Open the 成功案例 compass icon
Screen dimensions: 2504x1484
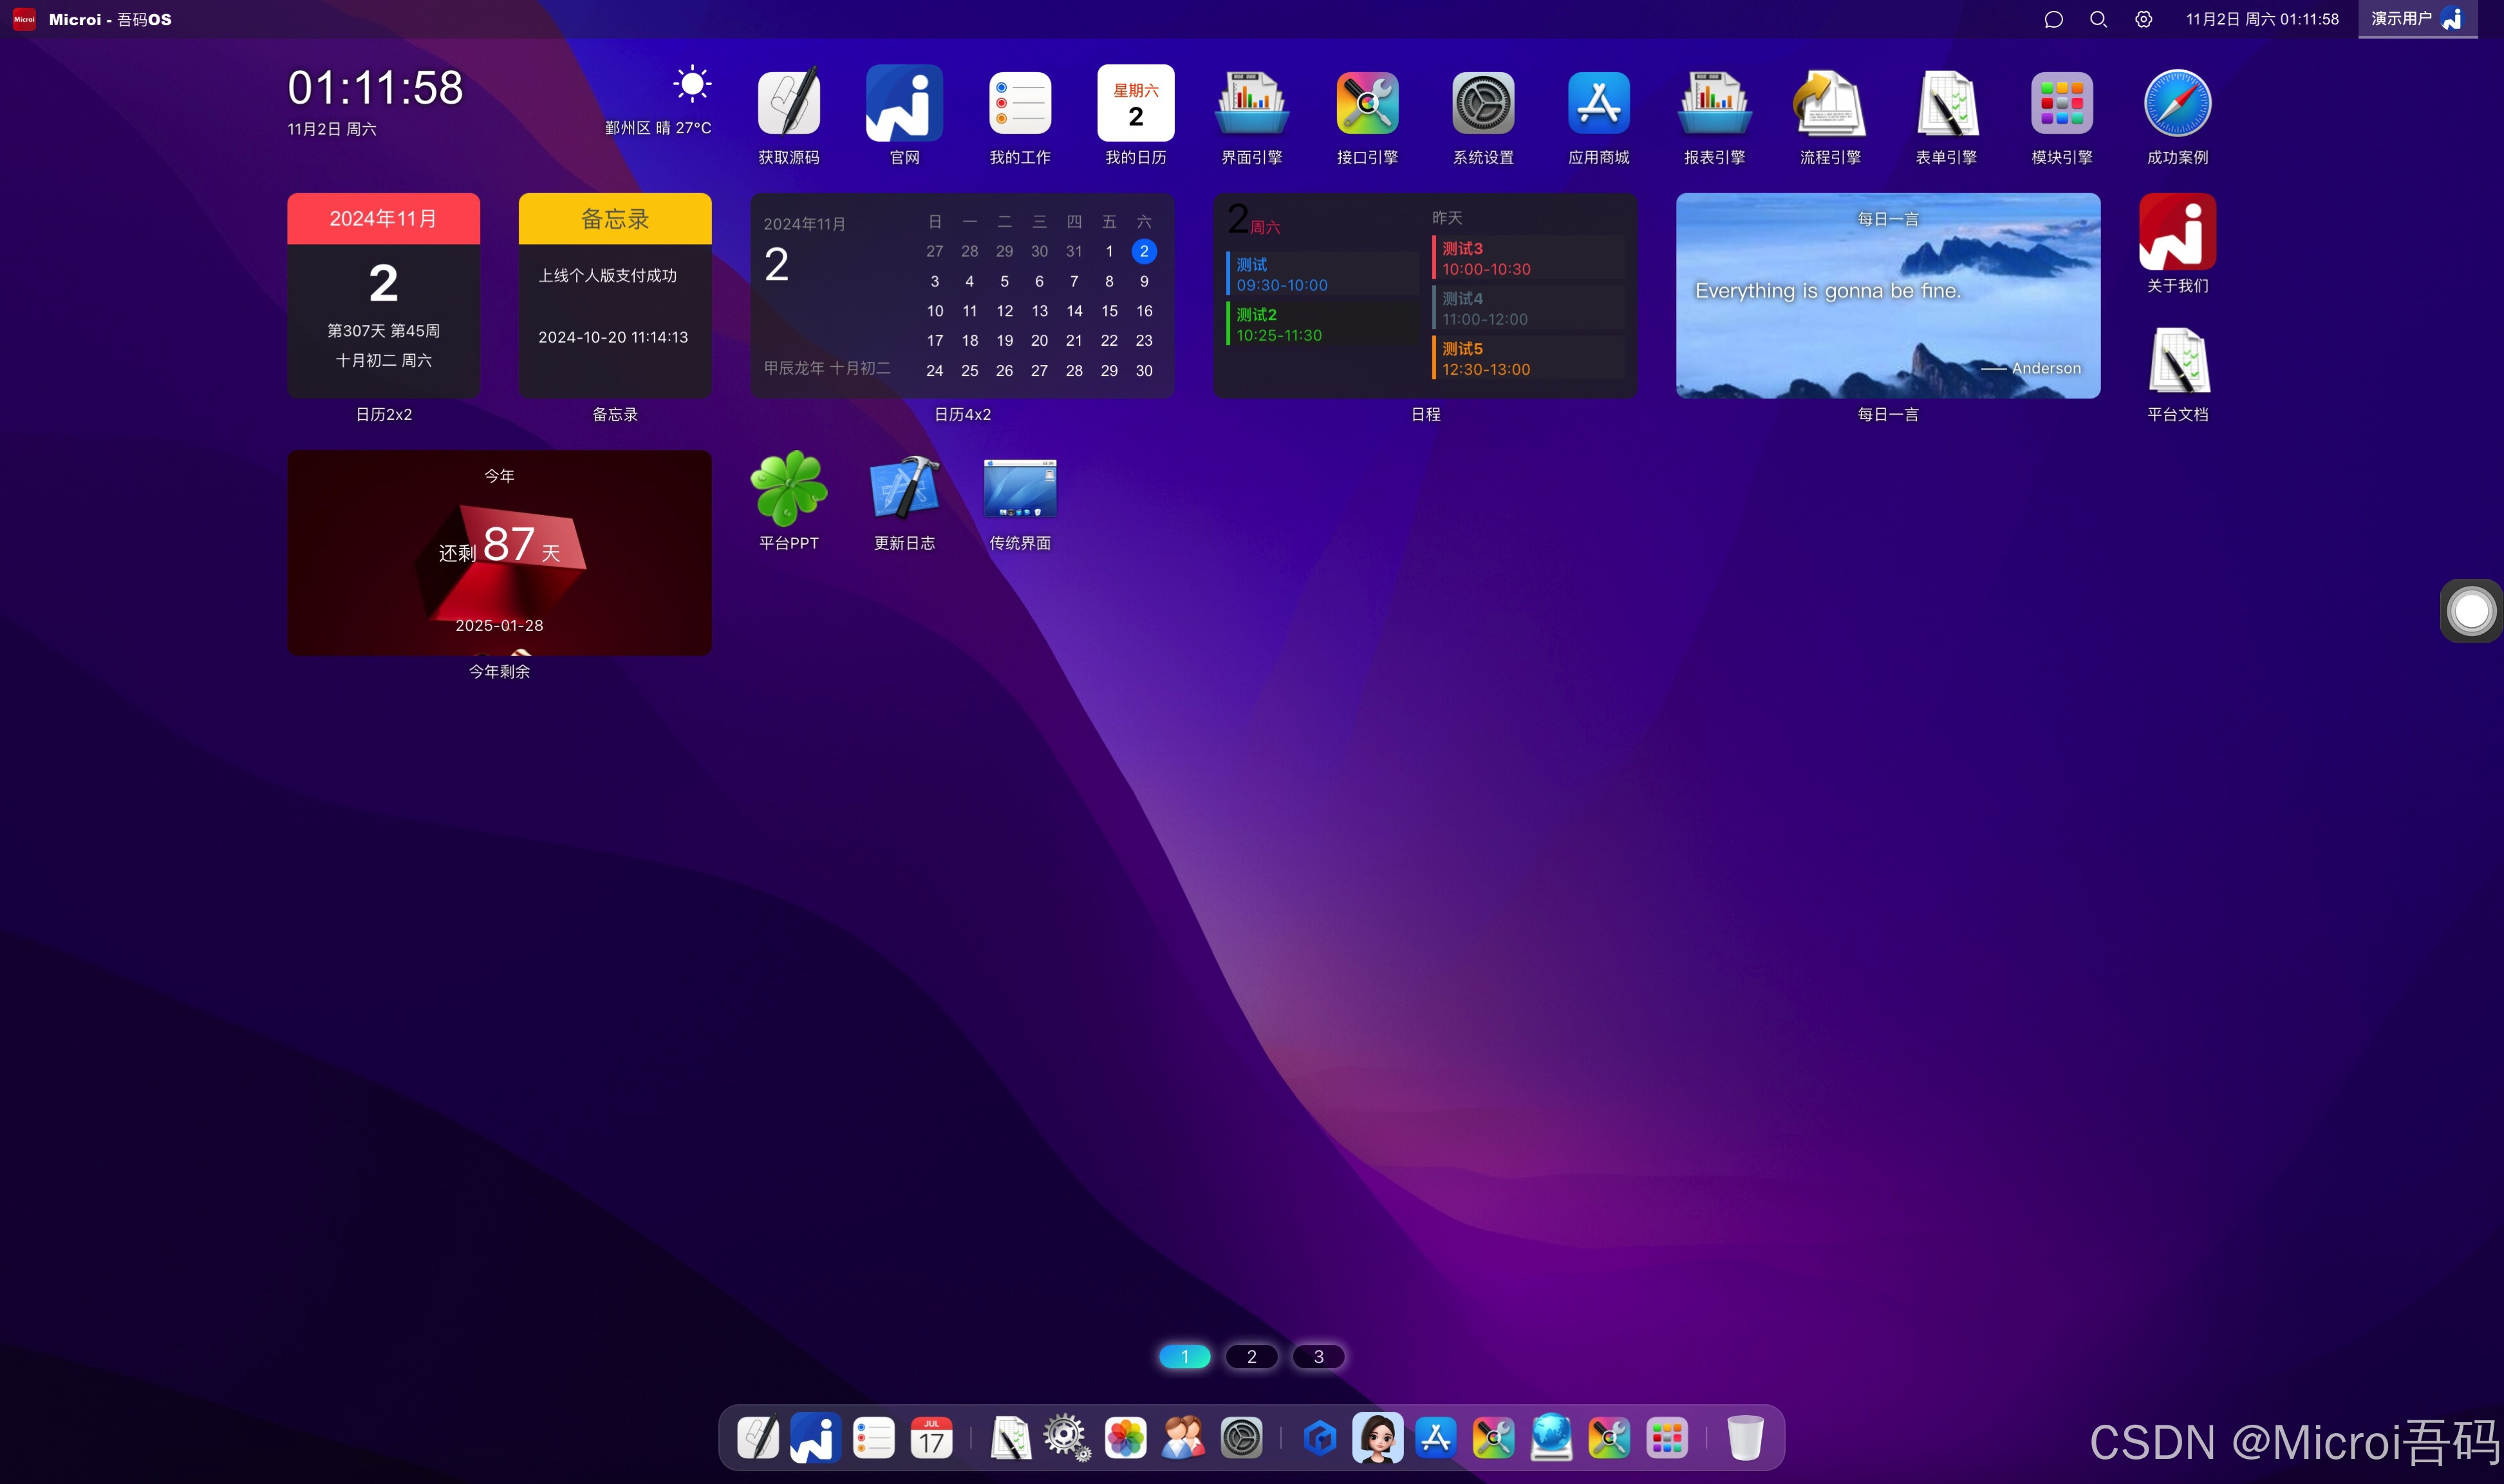pos(2177,104)
